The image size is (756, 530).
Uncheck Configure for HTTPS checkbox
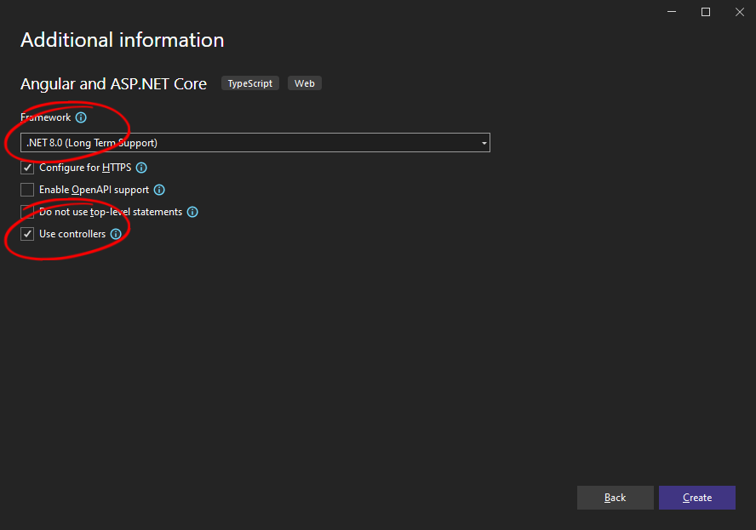pyautogui.click(x=27, y=168)
